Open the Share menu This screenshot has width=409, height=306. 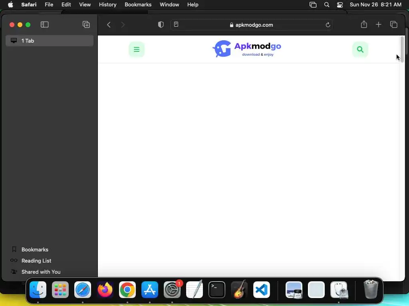pyautogui.click(x=364, y=24)
